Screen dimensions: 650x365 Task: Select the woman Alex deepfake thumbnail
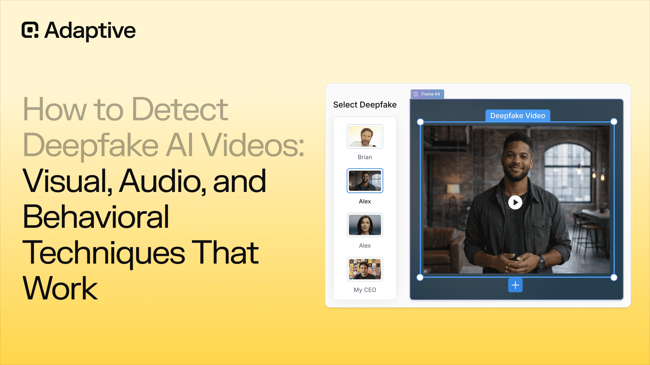click(365, 225)
